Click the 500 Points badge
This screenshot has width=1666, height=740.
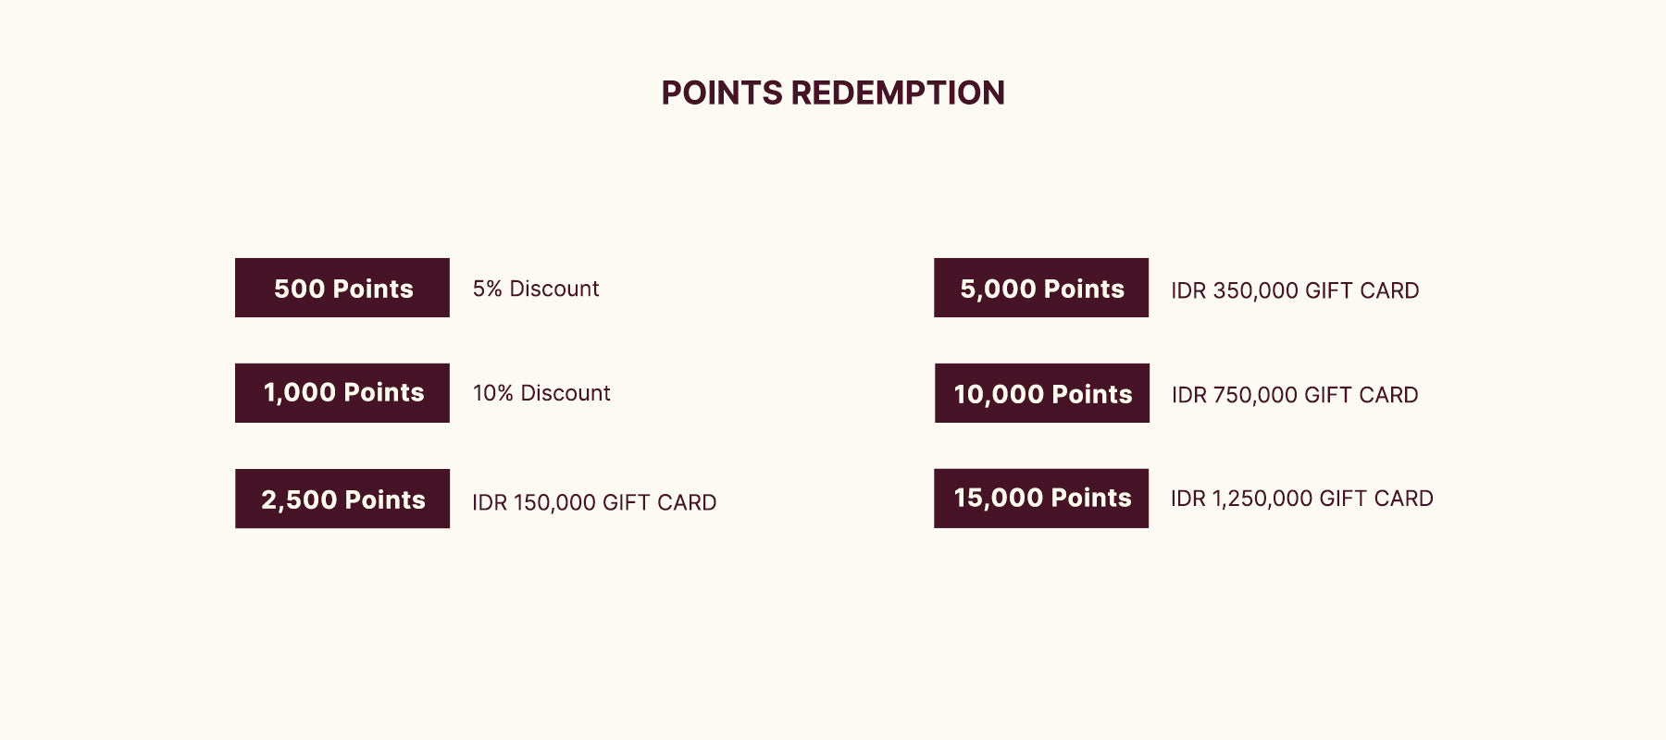pos(342,288)
